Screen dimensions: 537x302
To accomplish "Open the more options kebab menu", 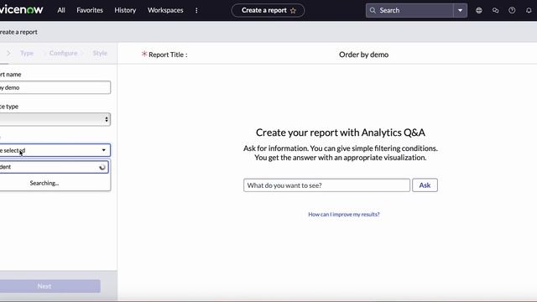I will [196, 10].
